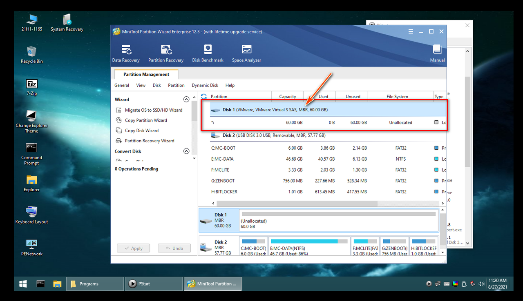Click the Capacity column header
Screen dimensions: 523x301
(x=288, y=97)
